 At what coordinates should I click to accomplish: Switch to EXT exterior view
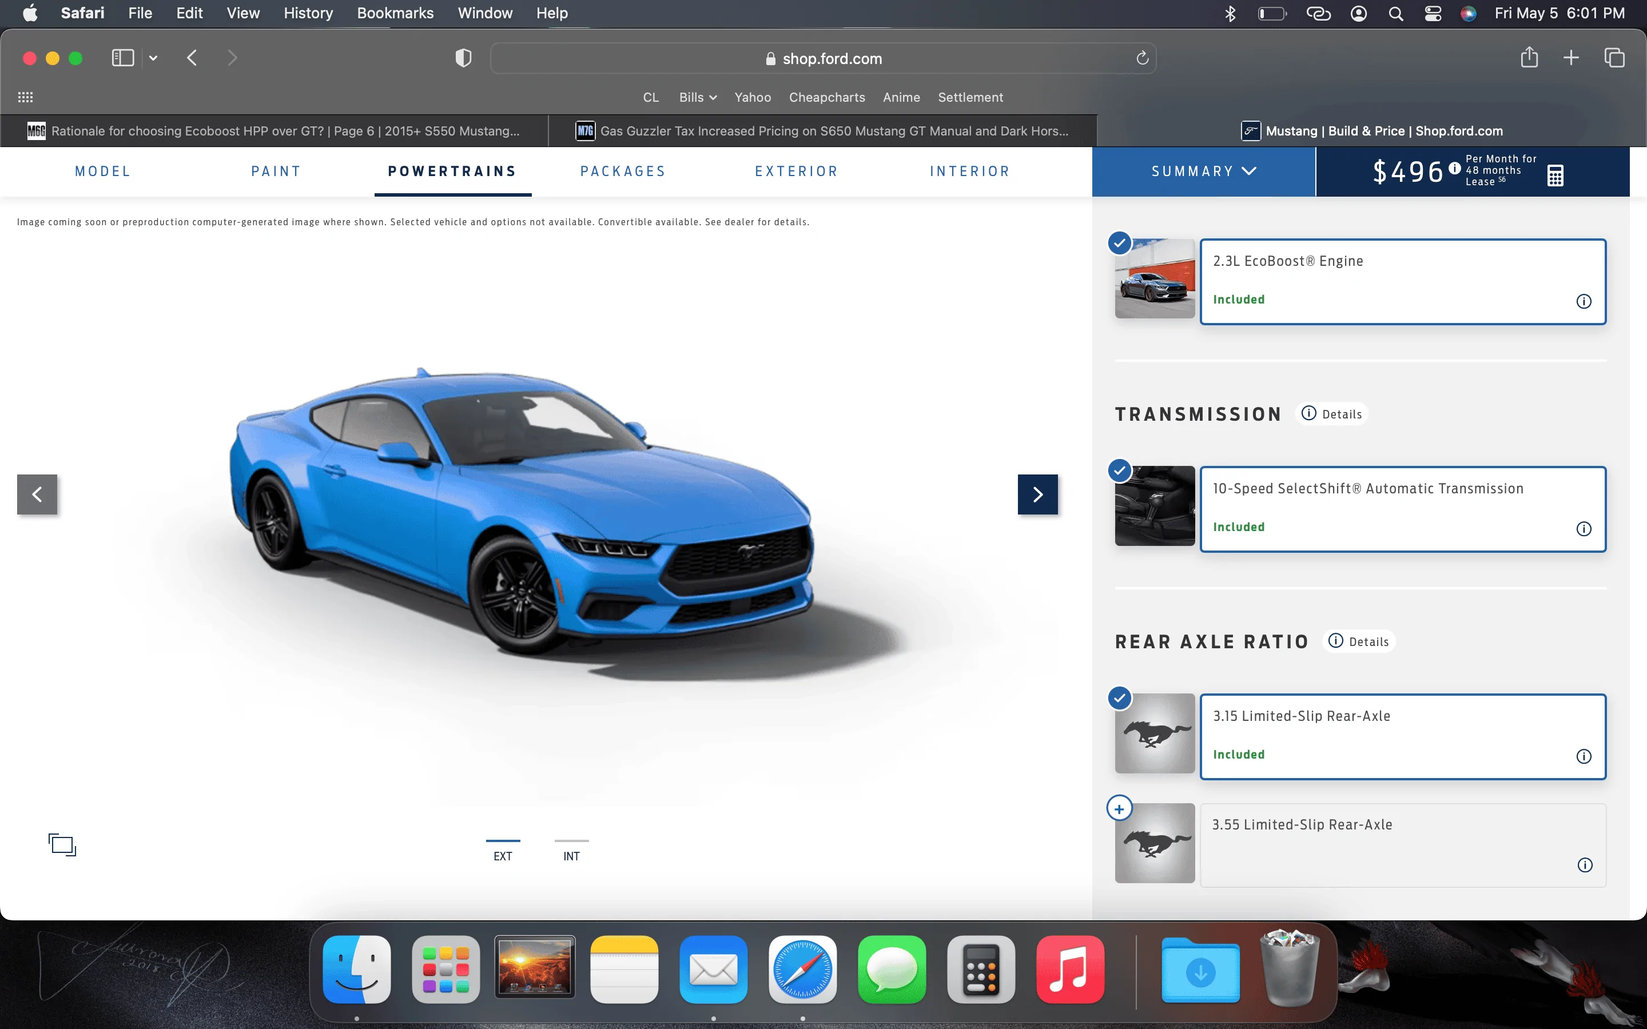pos(503,851)
